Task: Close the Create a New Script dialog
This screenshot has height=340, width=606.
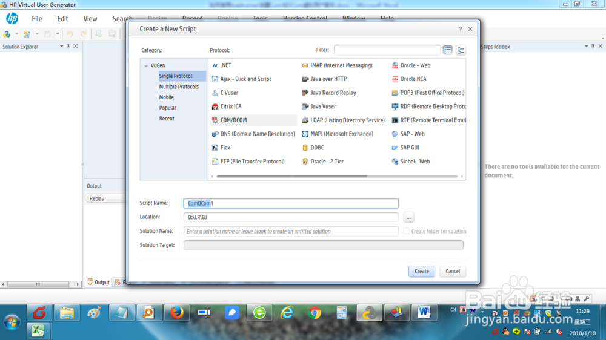Action: (x=470, y=29)
